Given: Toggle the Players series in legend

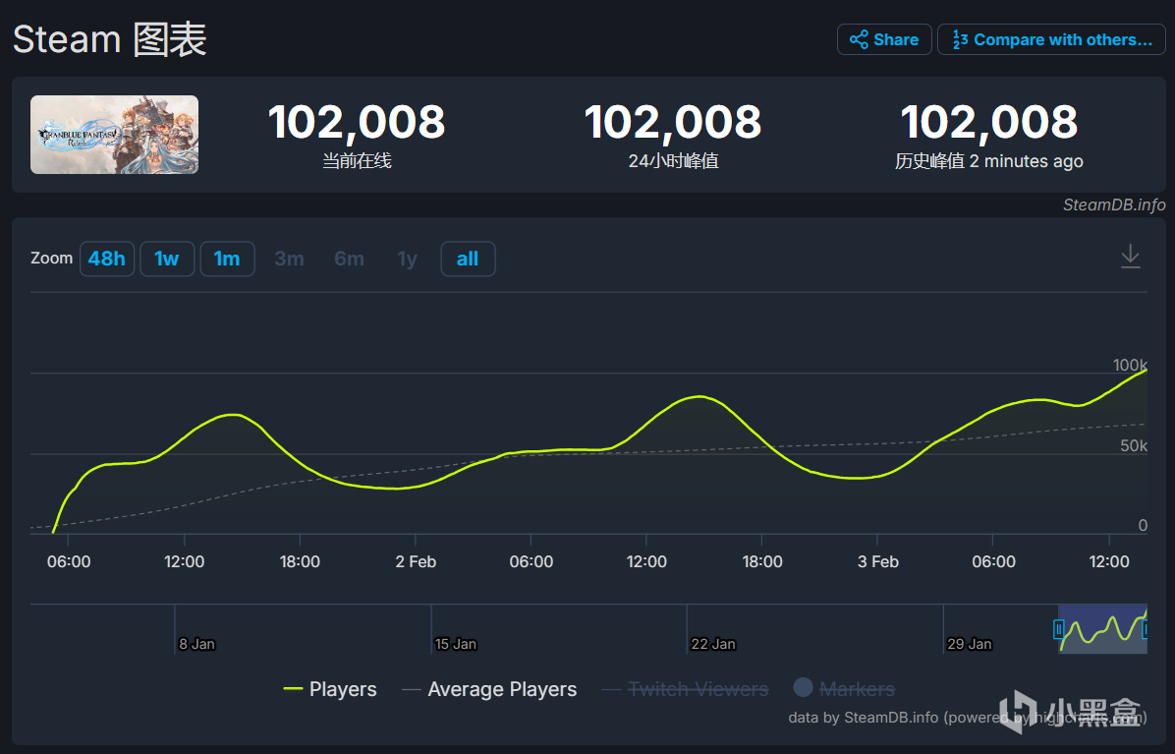Looking at the screenshot, I should click(x=330, y=689).
